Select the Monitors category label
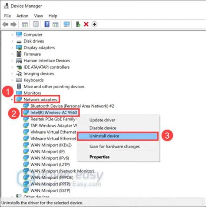This screenshot has width=206, height=207. click(32, 93)
